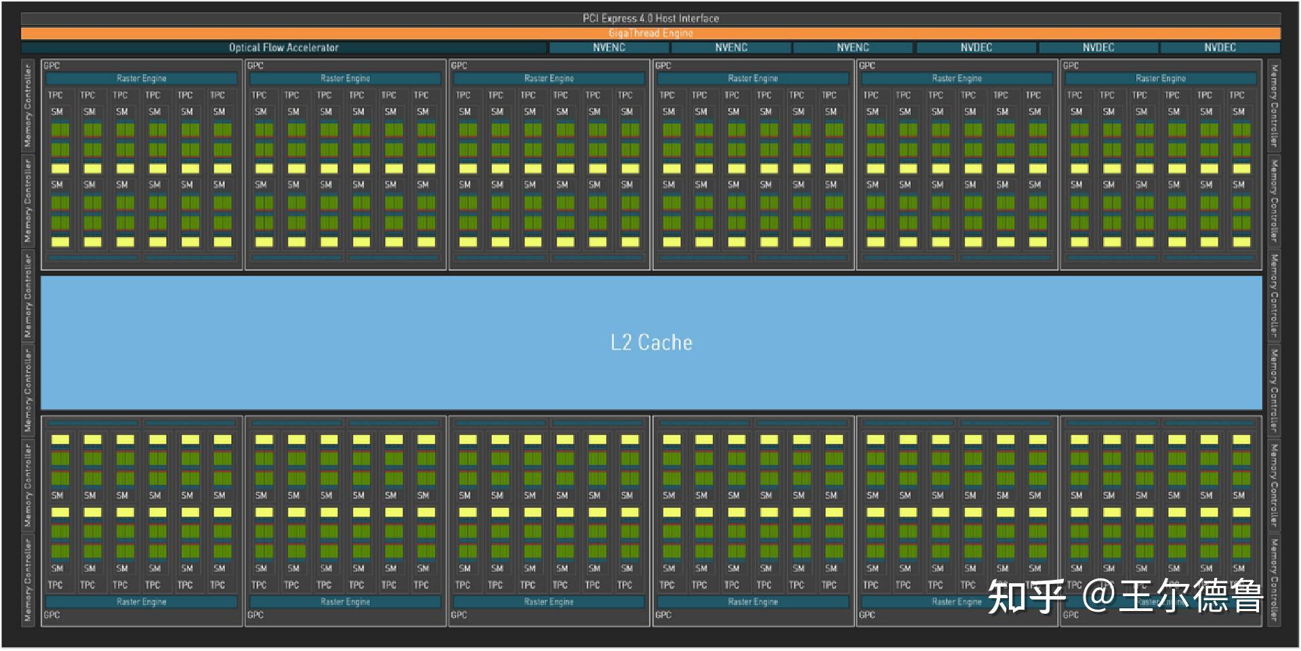
Task: Select the topmost left Memory Controller
Action: [28, 105]
